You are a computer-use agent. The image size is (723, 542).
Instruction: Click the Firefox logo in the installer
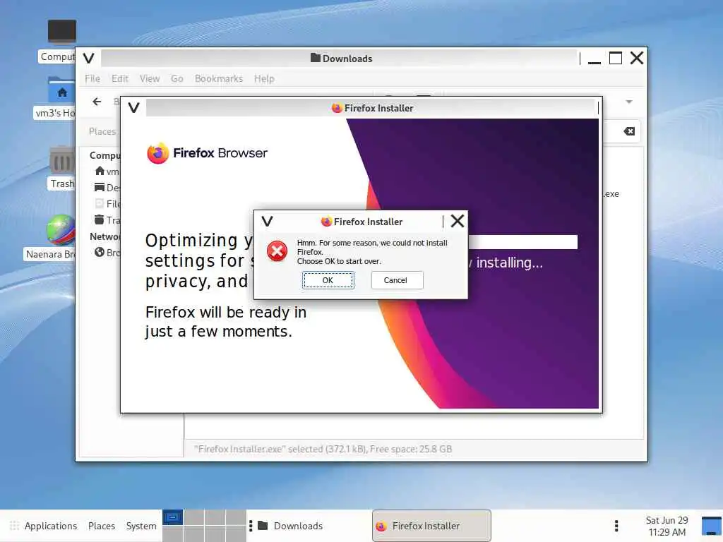point(157,153)
